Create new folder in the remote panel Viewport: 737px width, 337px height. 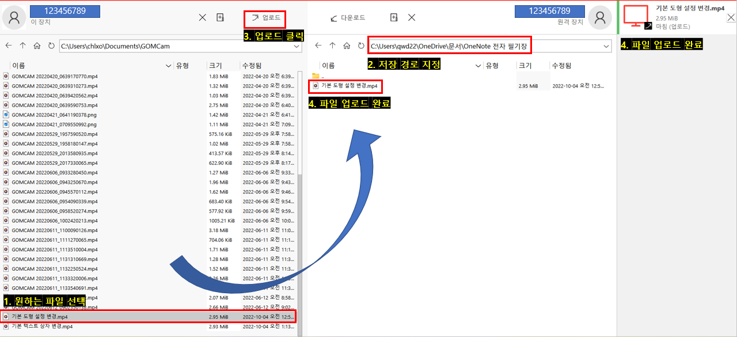pyautogui.click(x=394, y=18)
